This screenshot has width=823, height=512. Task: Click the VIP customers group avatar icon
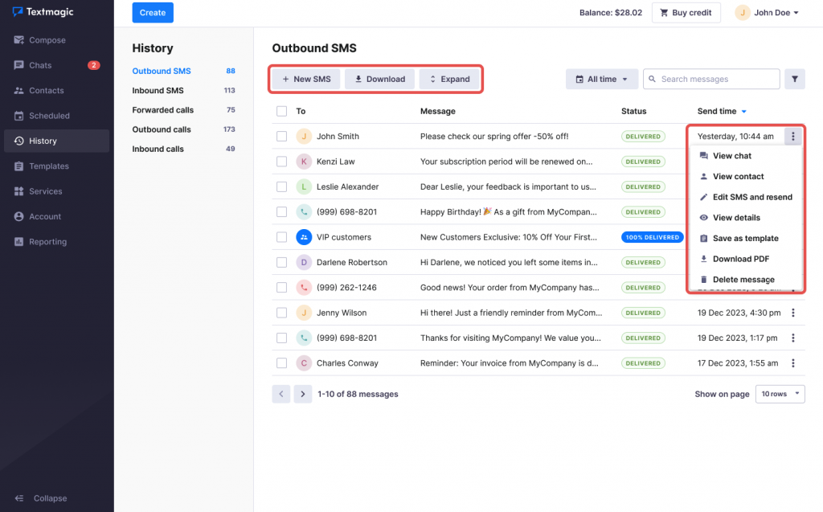point(304,237)
